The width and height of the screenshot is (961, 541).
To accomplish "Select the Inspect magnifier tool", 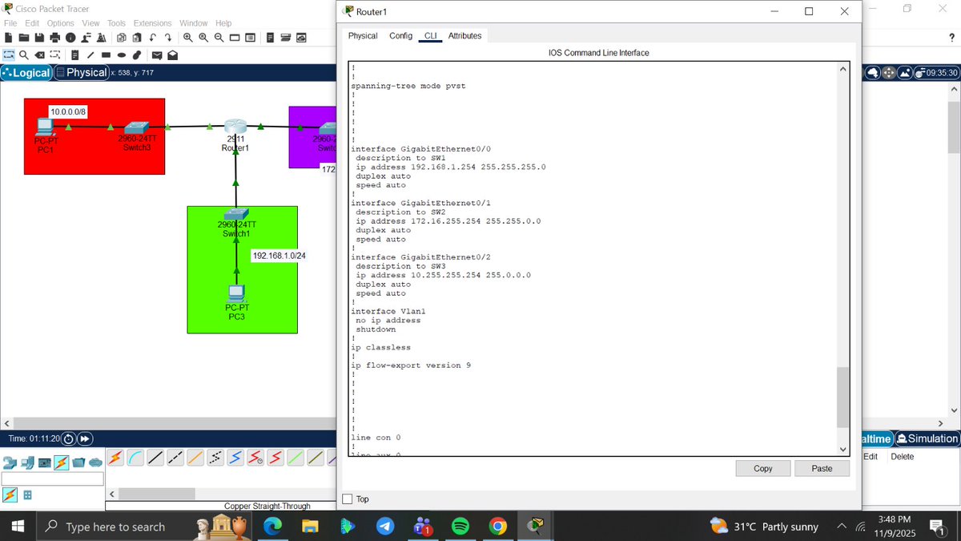I will coord(23,55).
